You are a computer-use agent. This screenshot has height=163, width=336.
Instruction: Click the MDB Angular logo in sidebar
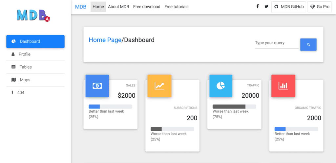pos(33,15)
